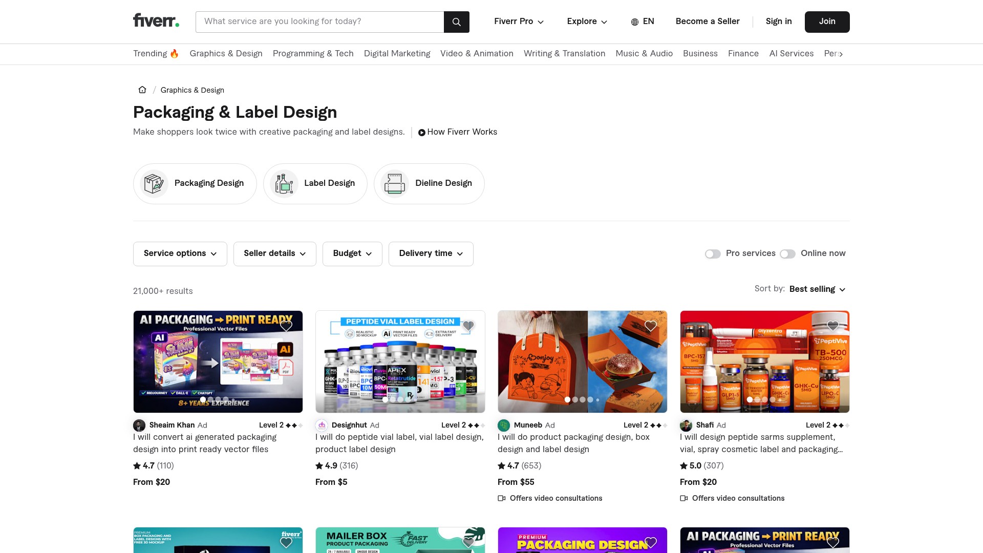This screenshot has width=983, height=553.
Task: Click Sign in
Action: pyautogui.click(x=779, y=22)
